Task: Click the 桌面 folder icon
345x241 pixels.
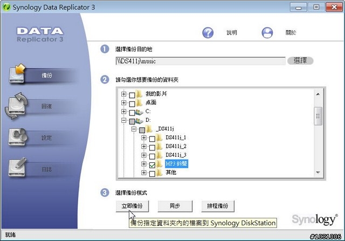Action: point(139,103)
